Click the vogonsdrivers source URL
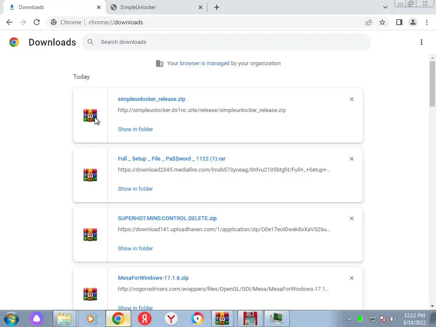This screenshot has width=436, height=327. [x=223, y=289]
